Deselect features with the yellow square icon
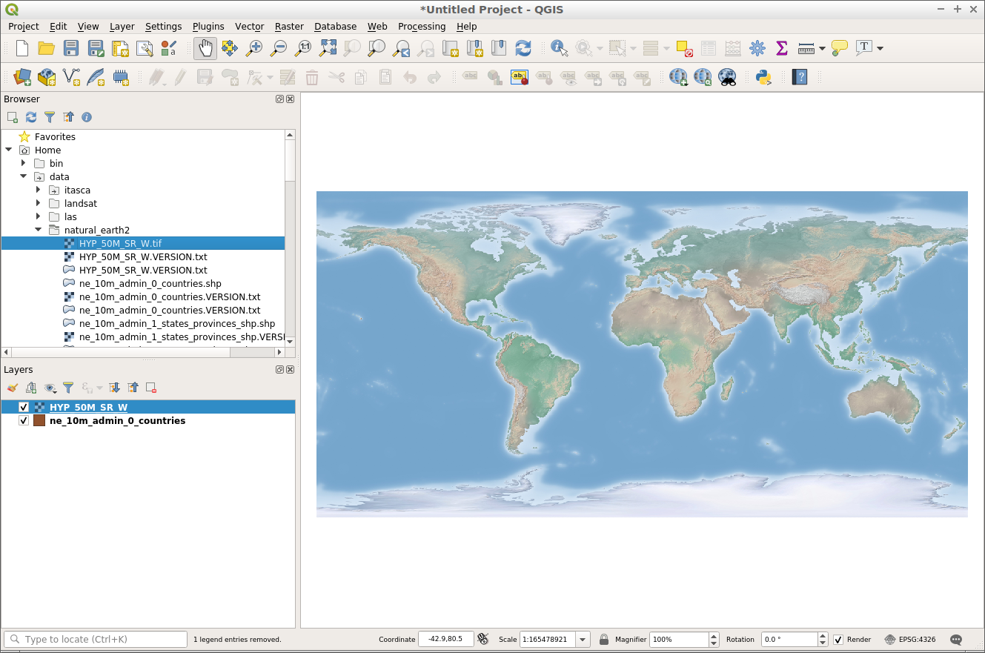This screenshot has width=985, height=653. (x=684, y=48)
